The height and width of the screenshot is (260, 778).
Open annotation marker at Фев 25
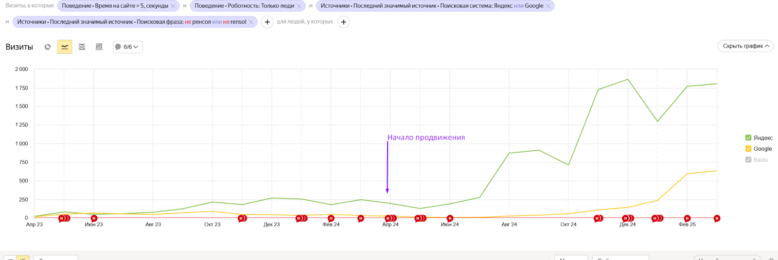click(x=687, y=219)
